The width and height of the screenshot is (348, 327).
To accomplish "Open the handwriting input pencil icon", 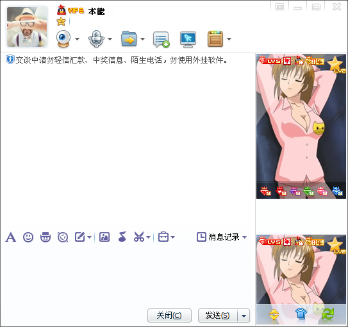I will (79, 237).
